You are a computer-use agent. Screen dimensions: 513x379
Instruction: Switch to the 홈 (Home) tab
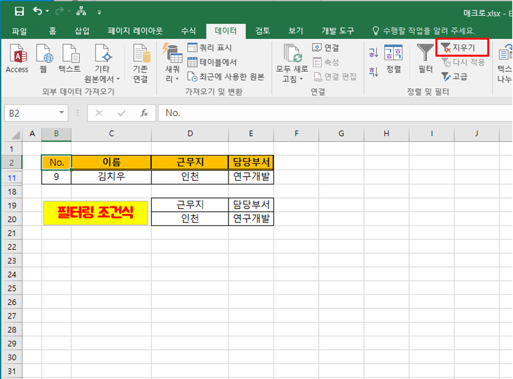(x=53, y=31)
